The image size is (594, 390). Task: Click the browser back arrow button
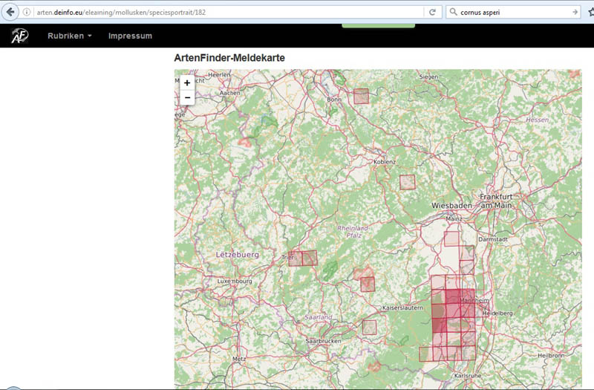click(x=10, y=13)
